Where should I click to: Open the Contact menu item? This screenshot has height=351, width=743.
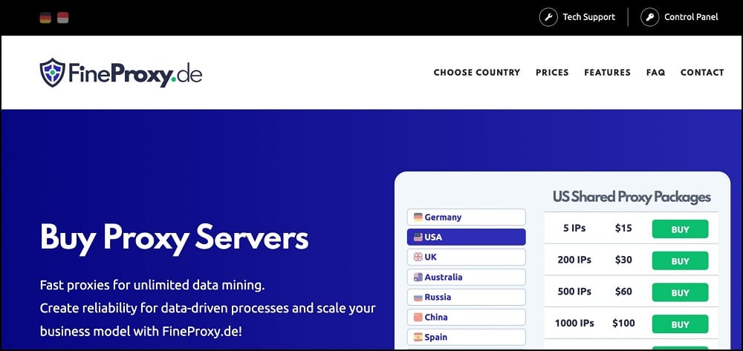(702, 73)
